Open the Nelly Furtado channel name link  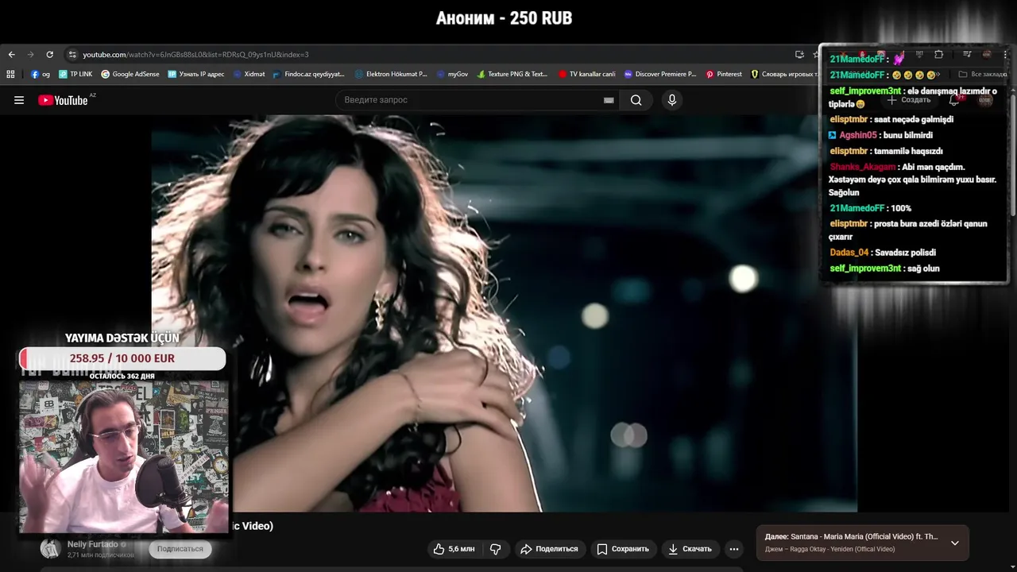(93, 544)
